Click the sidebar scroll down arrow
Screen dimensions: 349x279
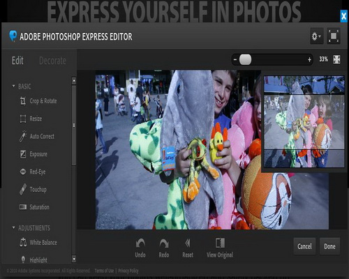click(74, 259)
